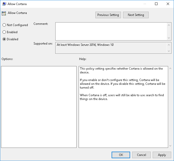
Task: Select the Disabled radio button
Action: pos(4,39)
